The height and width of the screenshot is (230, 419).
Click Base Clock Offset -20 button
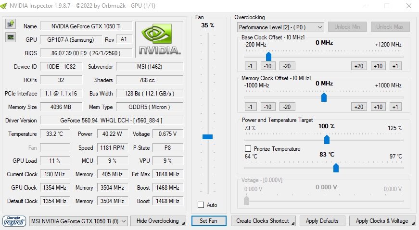click(x=287, y=66)
